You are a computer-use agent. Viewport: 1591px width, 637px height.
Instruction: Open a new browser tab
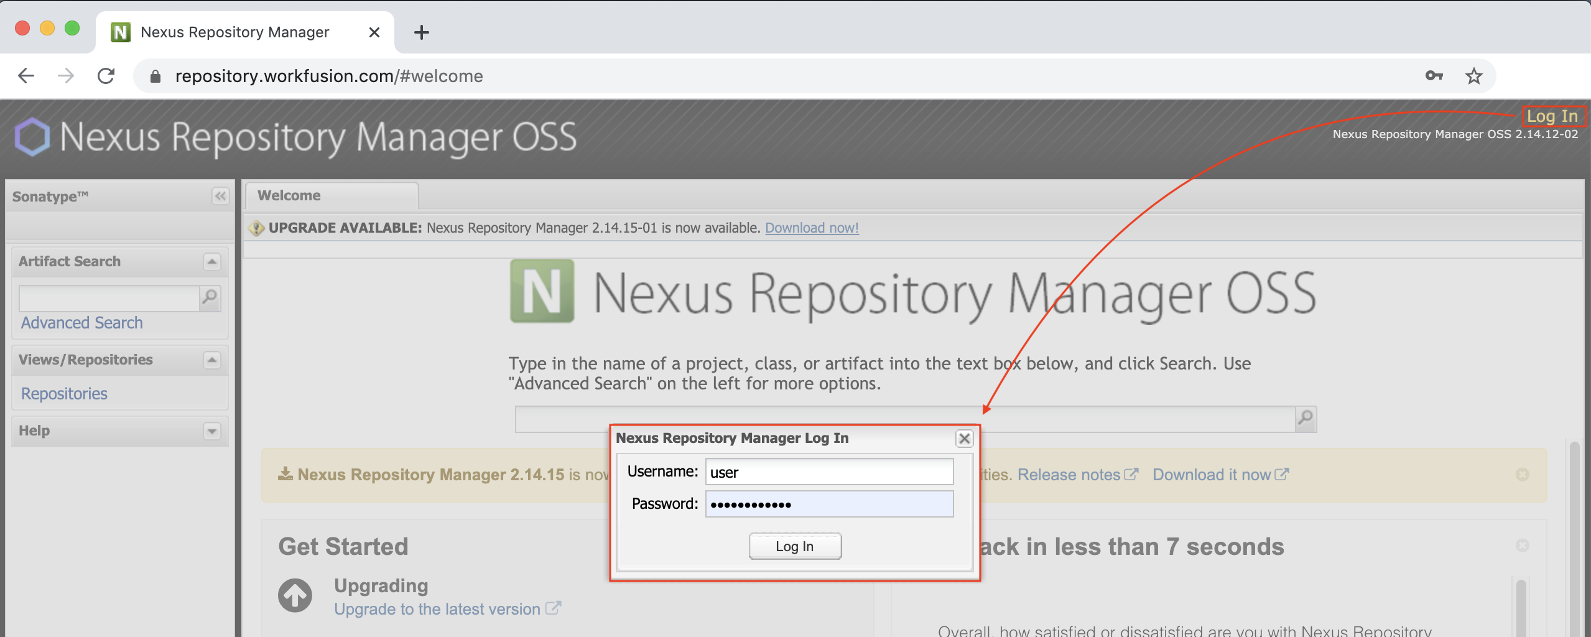[422, 32]
